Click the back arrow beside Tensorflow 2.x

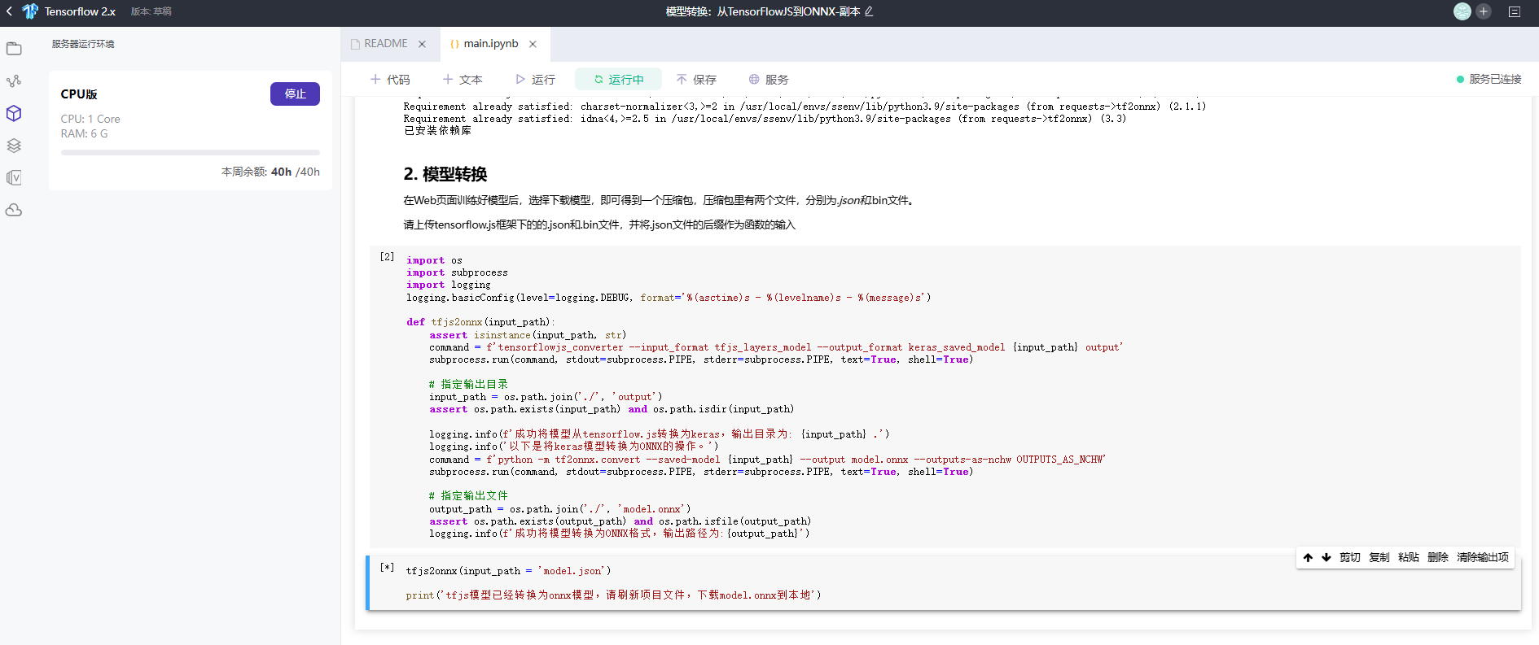click(9, 11)
